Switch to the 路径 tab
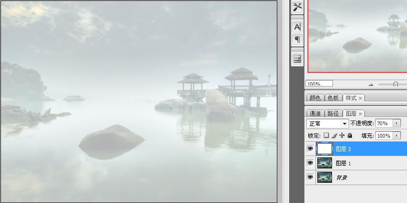 click(x=333, y=114)
